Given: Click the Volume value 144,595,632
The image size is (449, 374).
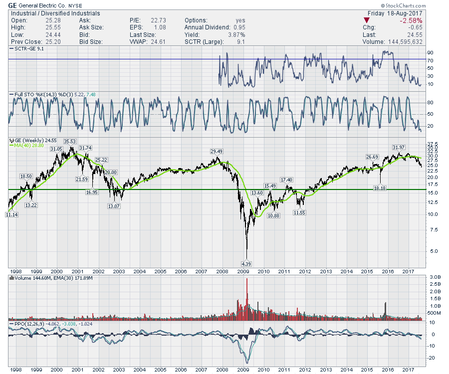Looking at the screenshot, I should coord(405,42).
